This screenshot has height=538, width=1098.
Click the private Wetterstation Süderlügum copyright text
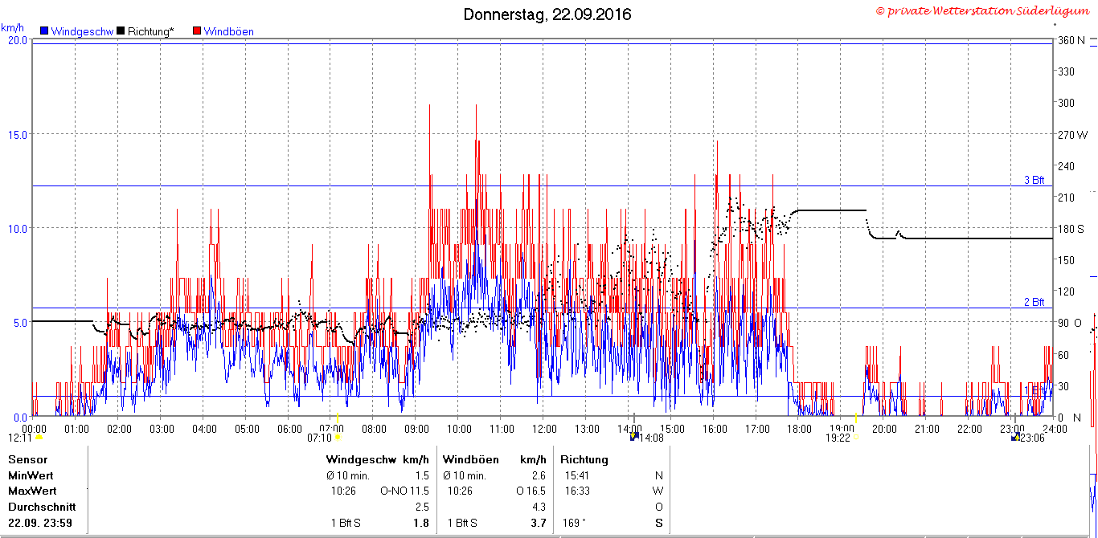tap(983, 10)
